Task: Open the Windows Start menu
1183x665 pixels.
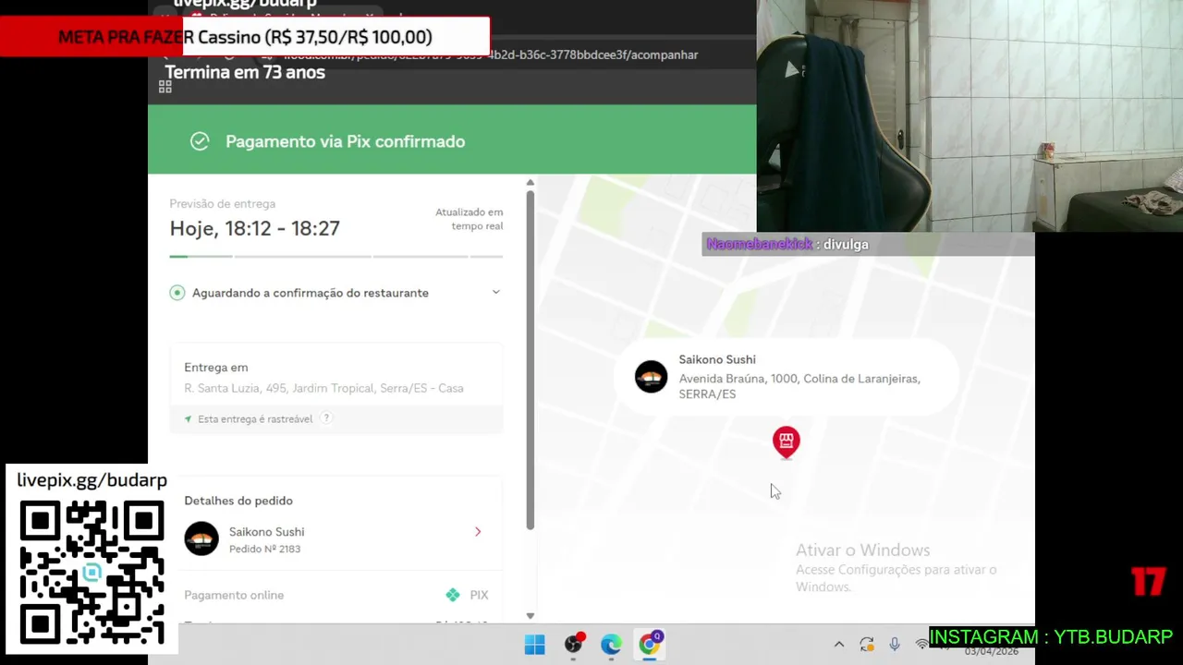Action: (x=534, y=645)
